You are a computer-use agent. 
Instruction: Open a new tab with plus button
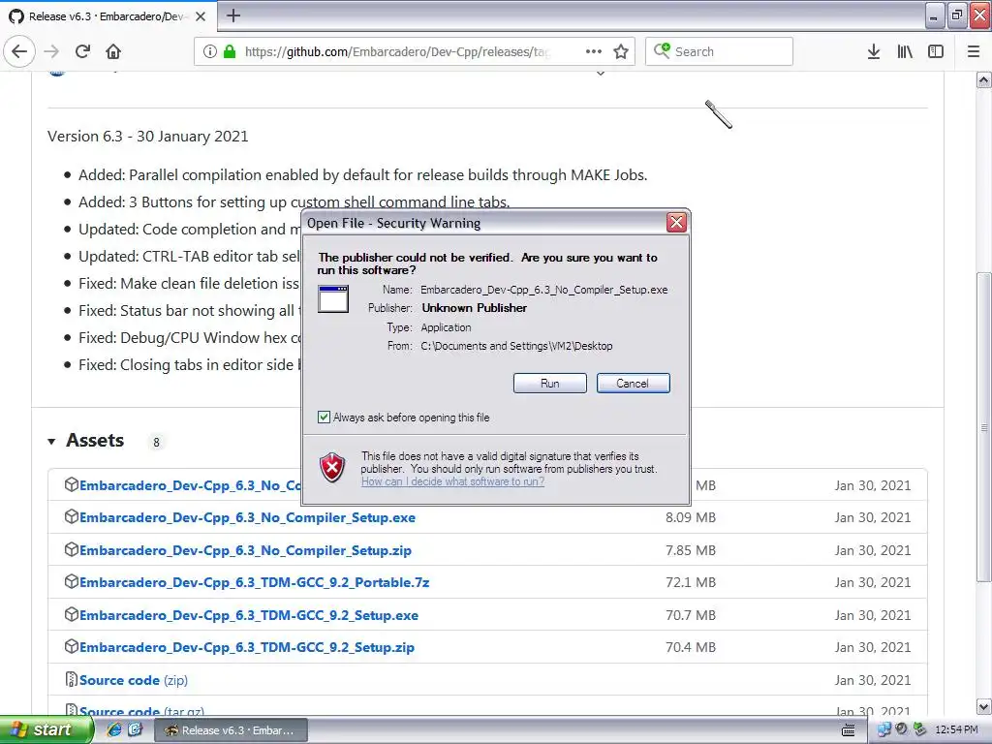point(233,15)
